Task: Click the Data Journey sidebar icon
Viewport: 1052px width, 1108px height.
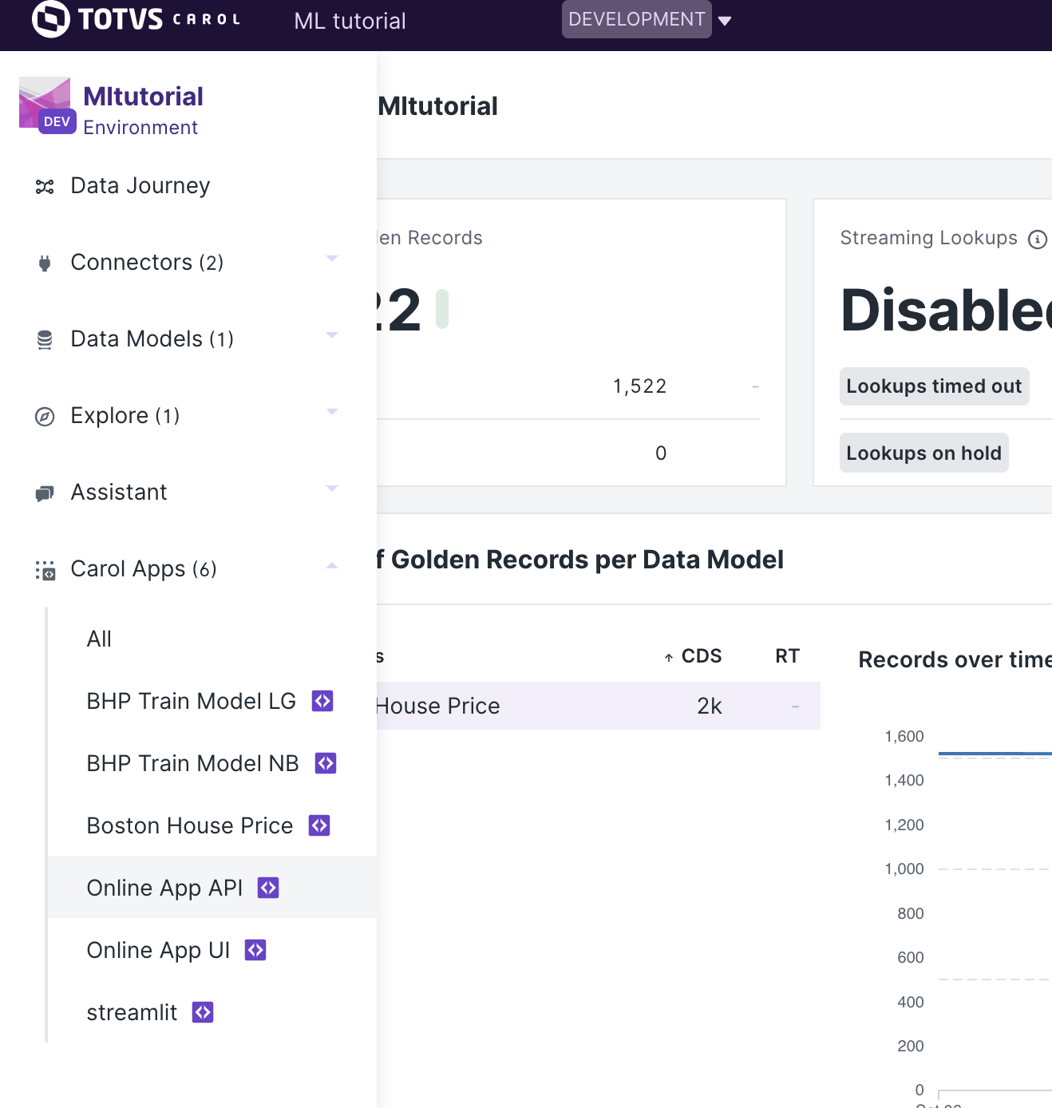Action: coord(45,187)
